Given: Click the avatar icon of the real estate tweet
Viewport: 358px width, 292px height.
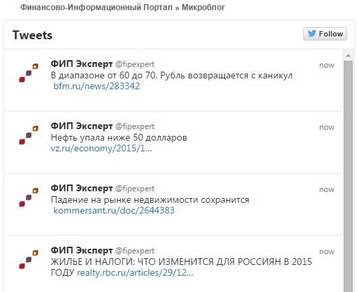Looking at the screenshot, I should click(28, 197).
